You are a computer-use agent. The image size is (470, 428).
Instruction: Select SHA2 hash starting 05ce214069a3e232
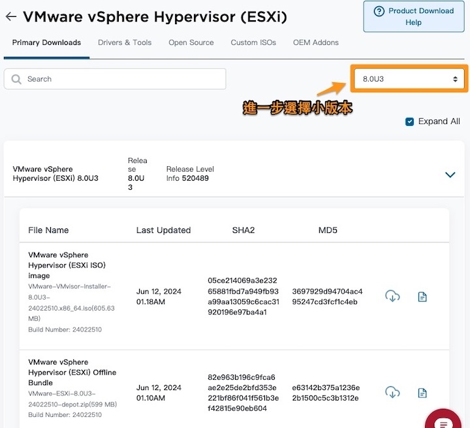pos(243,296)
